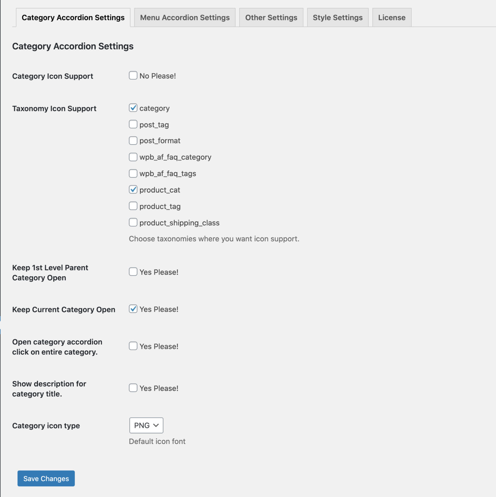Disable product_cat taxonomy icon support
The width and height of the screenshot is (496, 497).
click(133, 190)
